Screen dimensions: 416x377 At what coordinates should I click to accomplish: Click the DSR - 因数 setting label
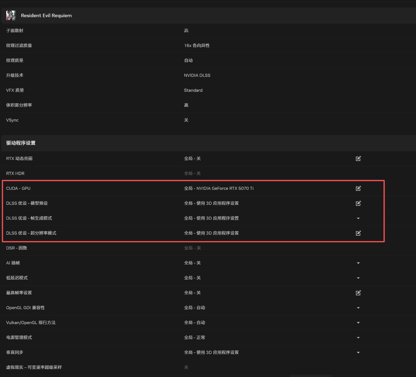pyautogui.click(x=17, y=248)
